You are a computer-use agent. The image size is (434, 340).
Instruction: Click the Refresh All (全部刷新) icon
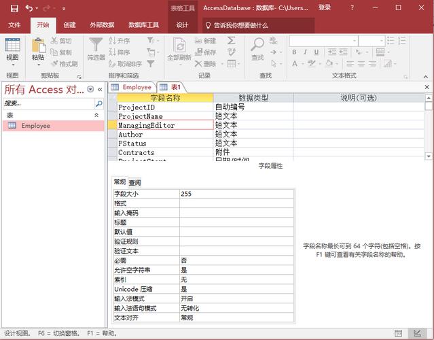pyautogui.click(x=179, y=45)
